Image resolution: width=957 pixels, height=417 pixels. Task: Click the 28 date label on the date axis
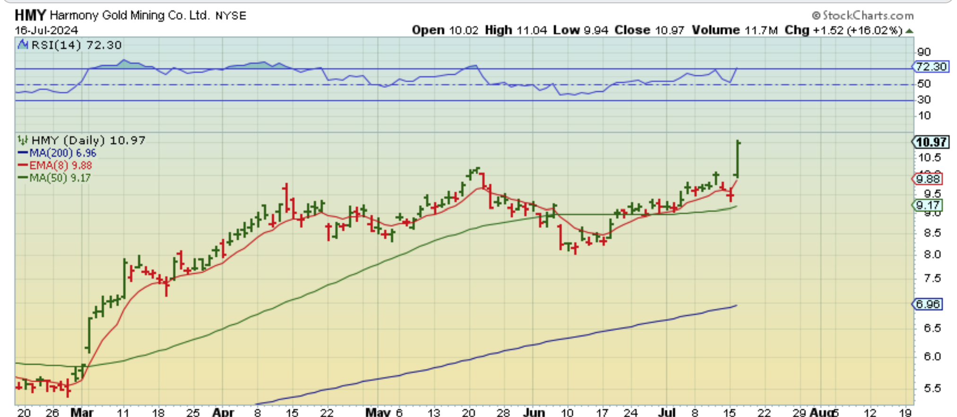(x=503, y=412)
